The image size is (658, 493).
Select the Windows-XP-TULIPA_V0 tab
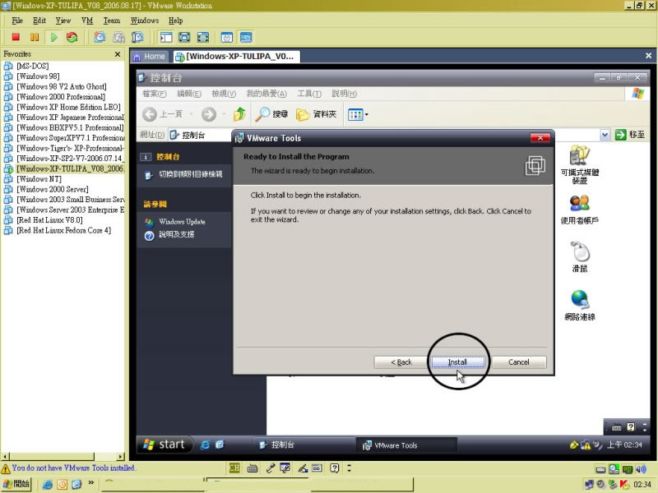coord(236,57)
